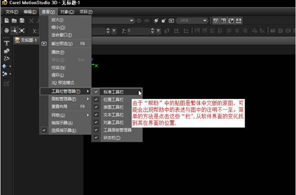This screenshot has width=296, height=195.
Task: Select the resize object tool
Action: coord(22,31)
